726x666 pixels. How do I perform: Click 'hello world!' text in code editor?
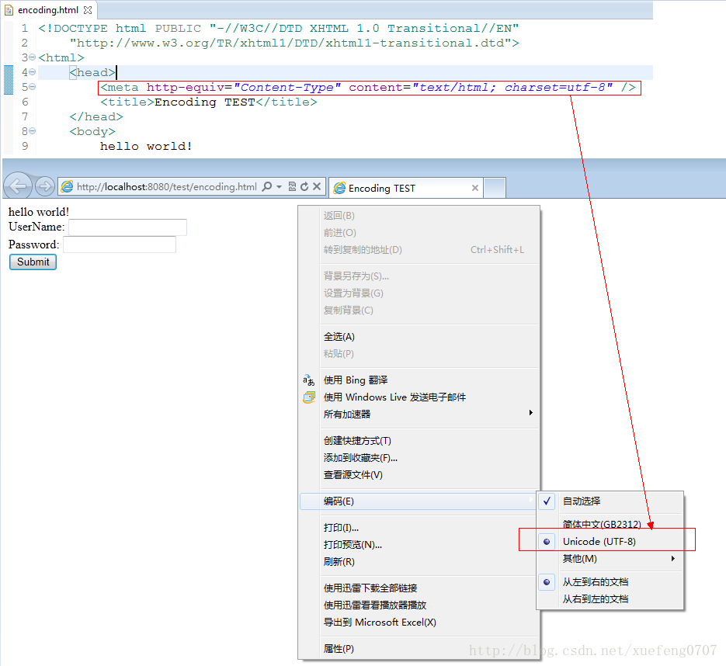pyautogui.click(x=146, y=146)
